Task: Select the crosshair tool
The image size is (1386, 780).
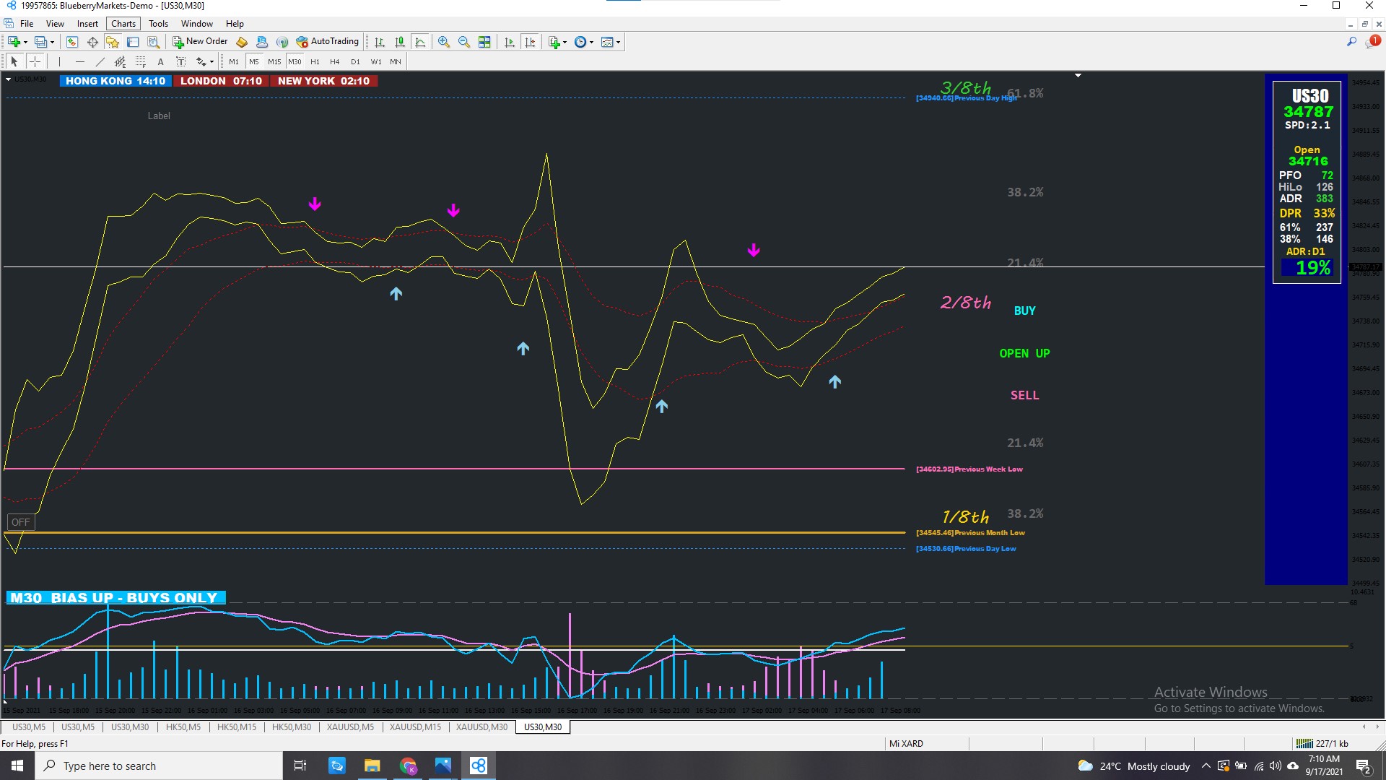Action: (35, 61)
